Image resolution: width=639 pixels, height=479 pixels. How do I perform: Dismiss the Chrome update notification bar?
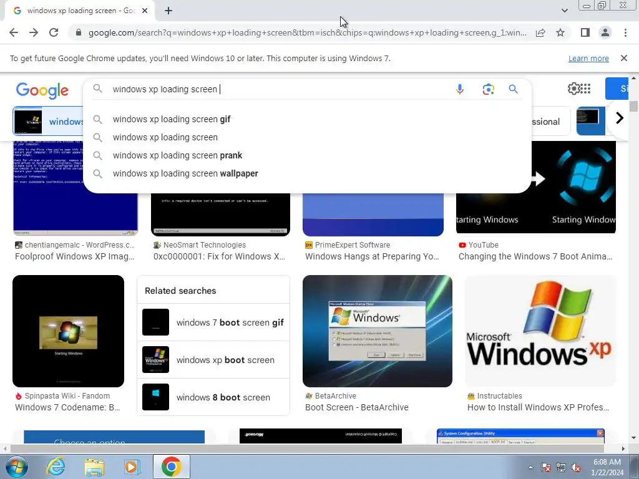[623, 58]
